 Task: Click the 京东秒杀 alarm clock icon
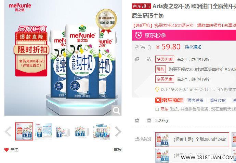(138, 35)
